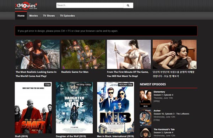Click the 720p badge on Shaft poster

click(48, 85)
